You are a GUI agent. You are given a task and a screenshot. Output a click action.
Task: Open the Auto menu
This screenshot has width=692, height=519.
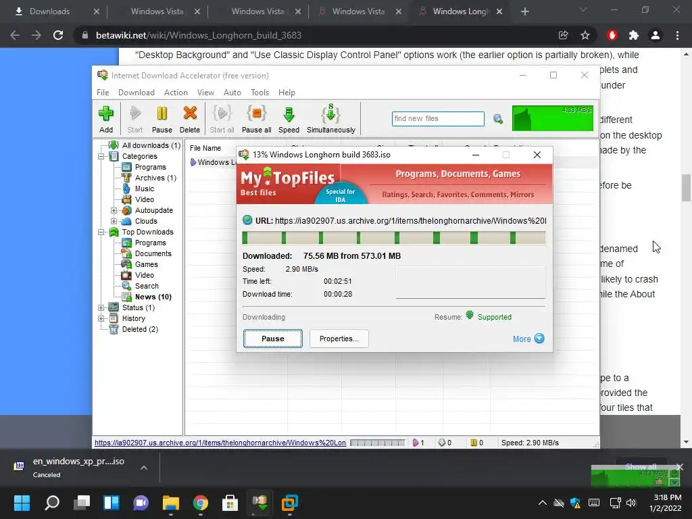(232, 92)
